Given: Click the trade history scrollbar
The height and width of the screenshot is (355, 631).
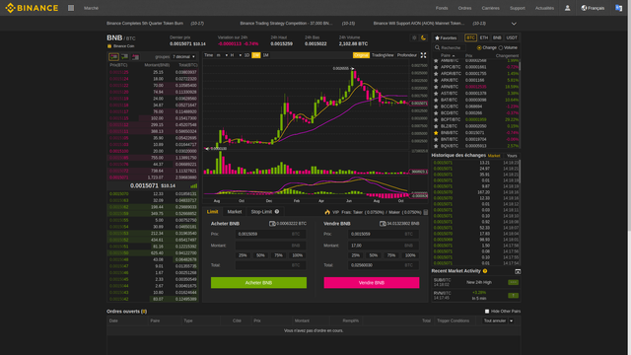Looking at the screenshot, I should coord(520,171).
